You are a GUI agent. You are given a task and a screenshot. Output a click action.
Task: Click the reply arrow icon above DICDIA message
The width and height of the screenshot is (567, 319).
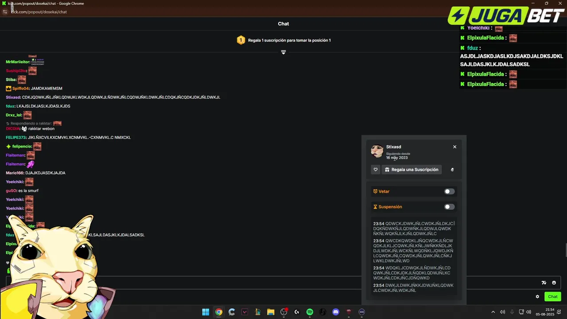pos(8,124)
